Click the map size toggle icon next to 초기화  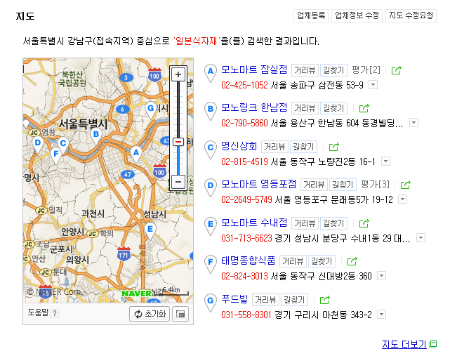pos(180,314)
